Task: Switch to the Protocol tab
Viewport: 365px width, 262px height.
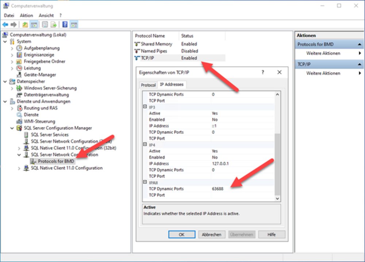Action: (x=148, y=85)
